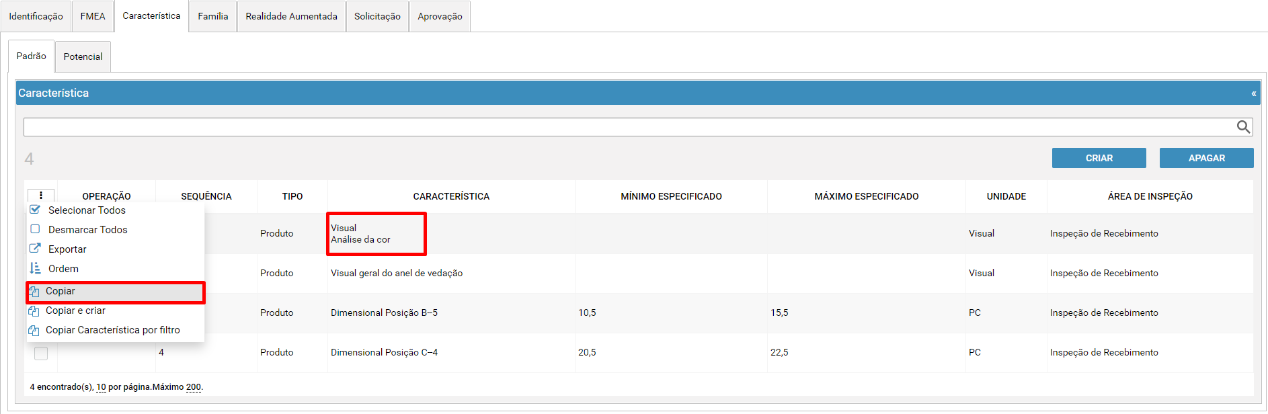The image size is (1268, 414).
Task: Click the UNIDADE column header
Action: (1006, 196)
